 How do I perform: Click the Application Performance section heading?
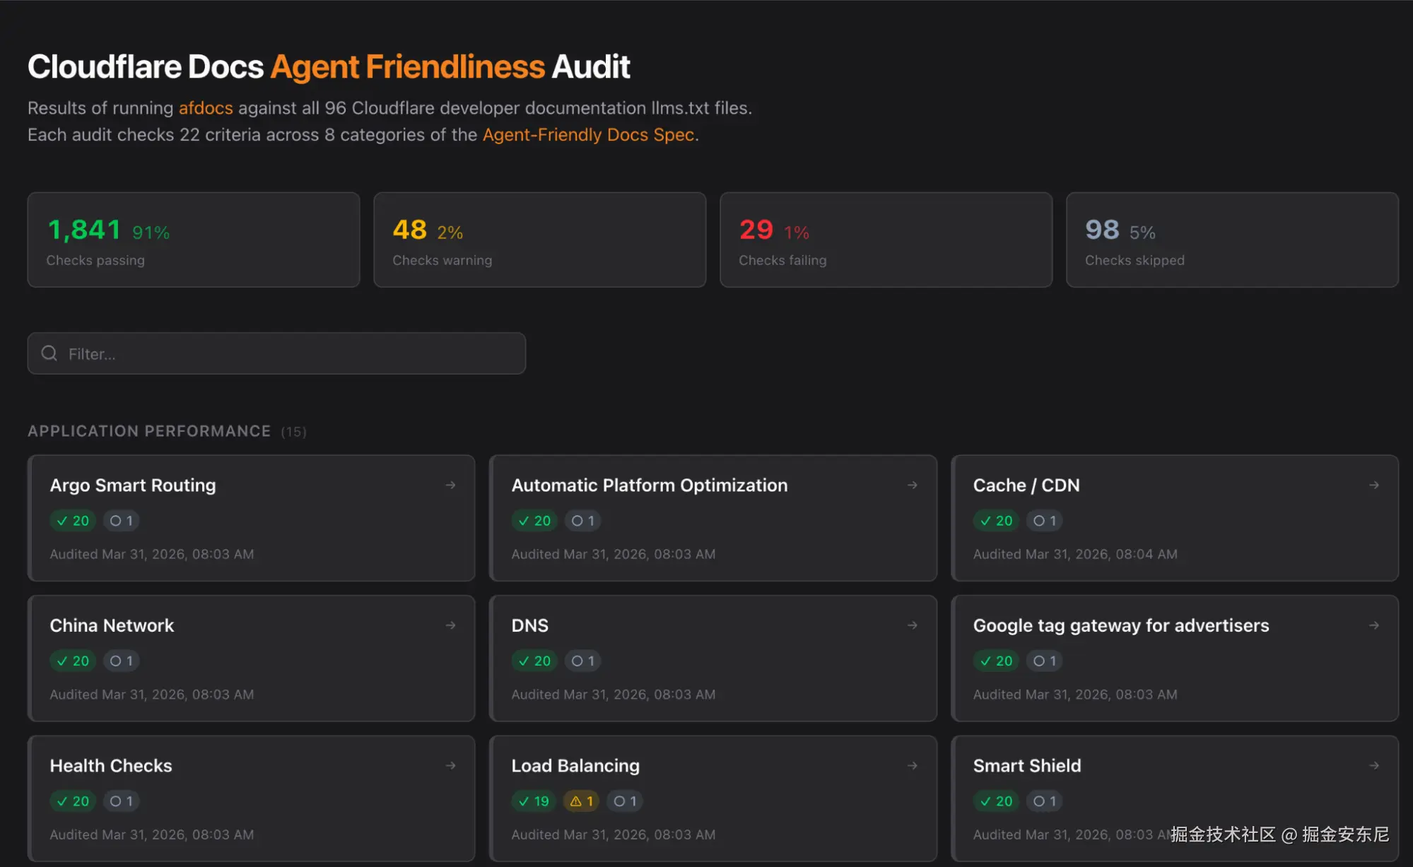[149, 431]
